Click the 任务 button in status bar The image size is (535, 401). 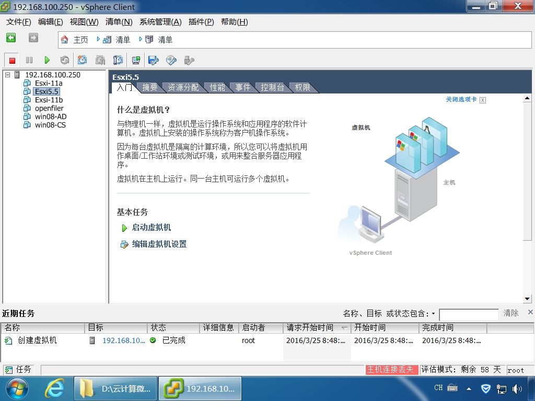click(19, 369)
